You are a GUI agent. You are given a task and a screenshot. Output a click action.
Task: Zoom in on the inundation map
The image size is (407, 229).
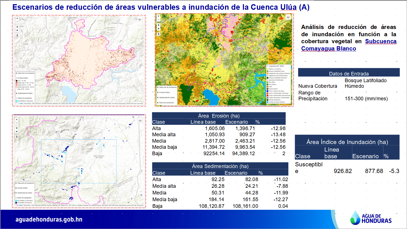(17, 120)
